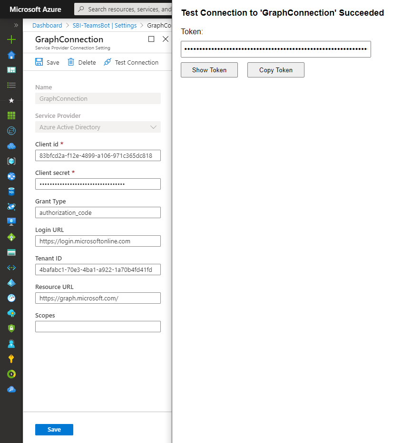This screenshot has height=443, width=402.
Task: Close the GraphConnection blade
Action: point(166,39)
